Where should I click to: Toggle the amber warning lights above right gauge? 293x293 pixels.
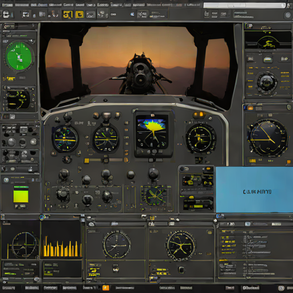coord(199,114)
